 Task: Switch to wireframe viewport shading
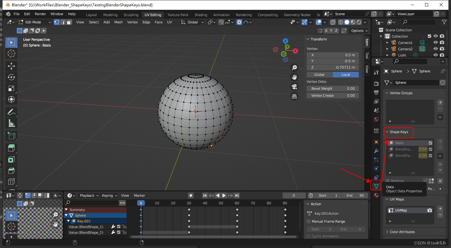click(341, 22)
